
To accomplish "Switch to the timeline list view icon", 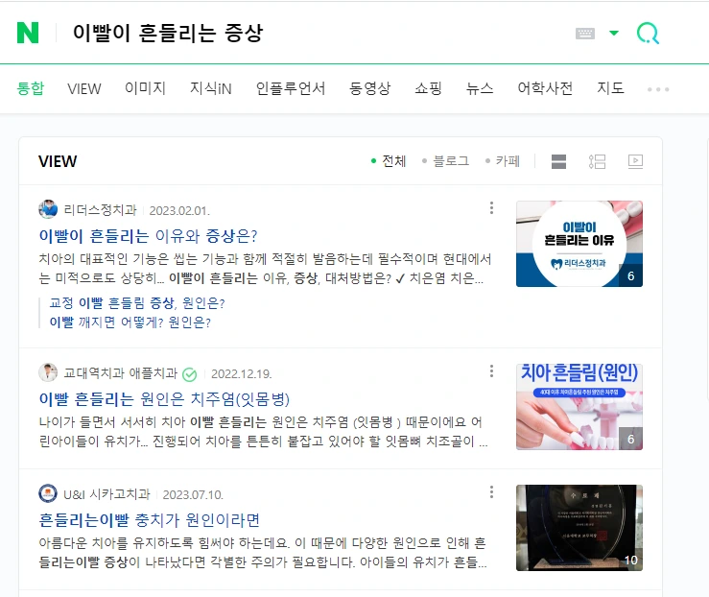I will coord(597,161).
